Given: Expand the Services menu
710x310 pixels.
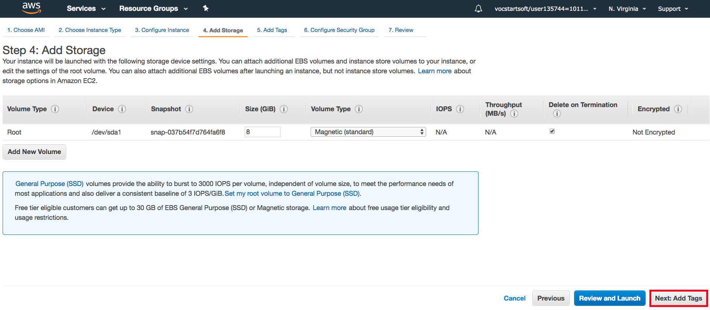Looking at the screenshot, I should [86, 9].
